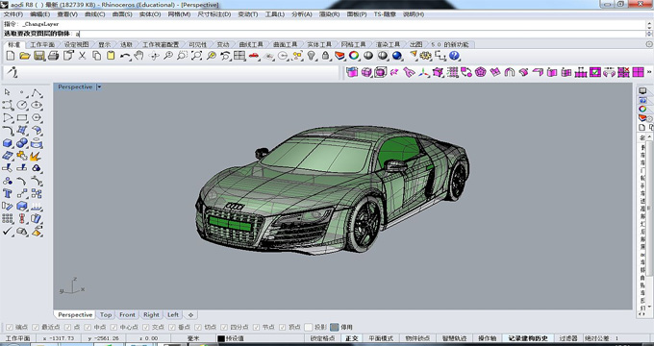Toggle 物件锁点 in status bar
Viewport: 654px width, 346px height.
pyautogui.click(x=417, y=338)
